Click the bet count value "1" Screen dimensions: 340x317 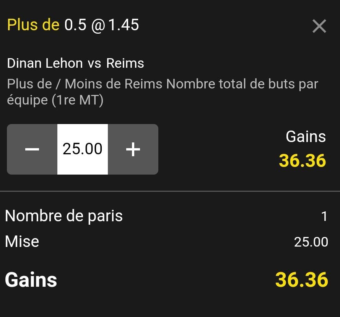(x=324, y=217)
